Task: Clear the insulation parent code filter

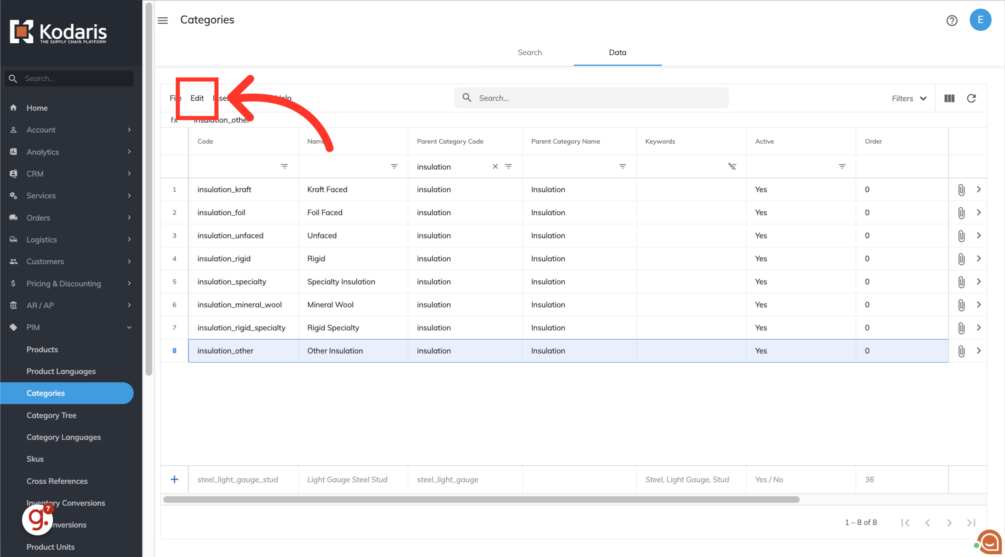Action: point(495,166)
